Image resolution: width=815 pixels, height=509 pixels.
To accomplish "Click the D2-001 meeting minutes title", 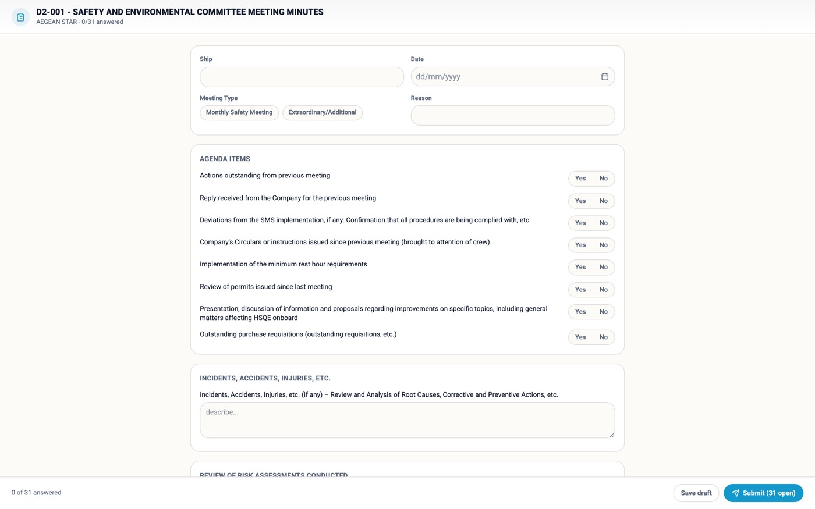I will point(180,12).
